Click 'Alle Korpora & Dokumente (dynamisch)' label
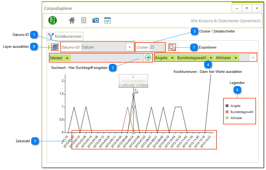The height and width of the screenshot is (170, 266). (x=226, y=21)
